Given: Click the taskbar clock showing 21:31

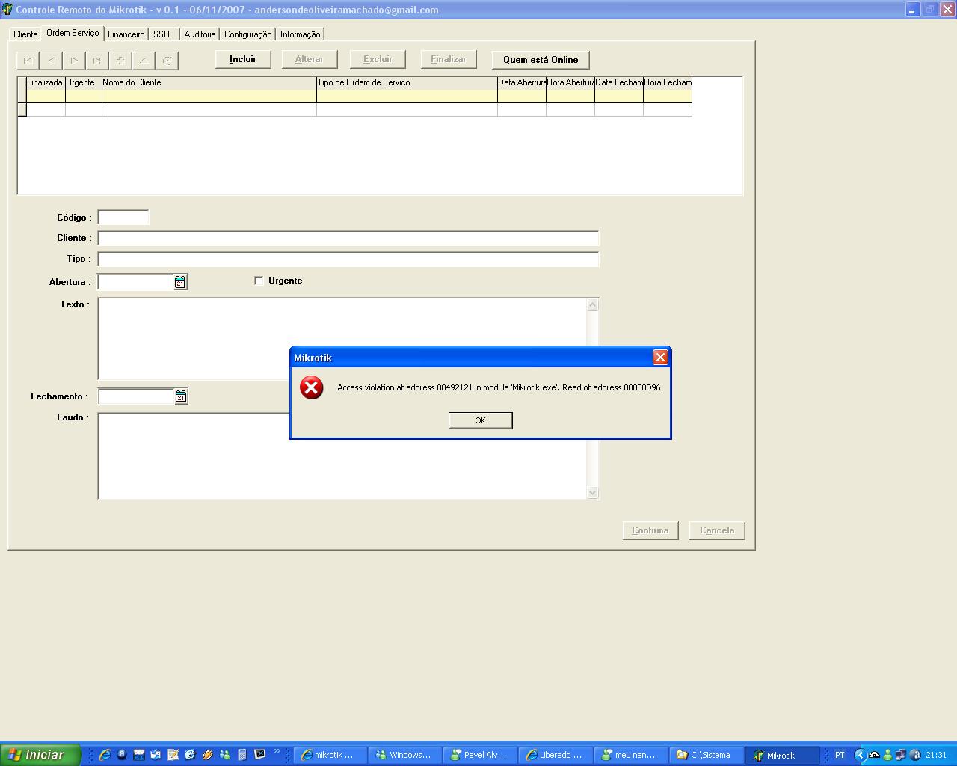Looking at the screenshot, I should point(936,755).
